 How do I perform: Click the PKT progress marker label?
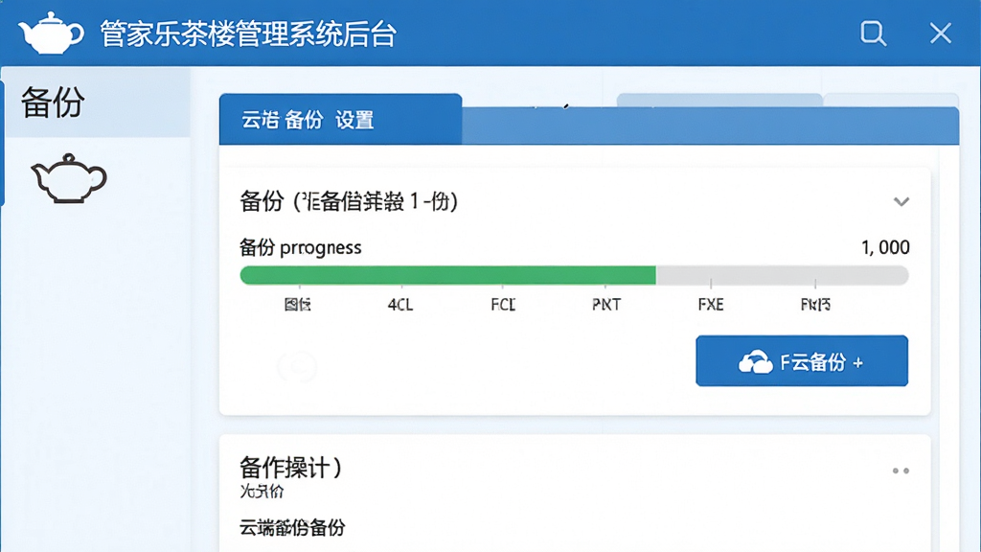click(606, 305)
